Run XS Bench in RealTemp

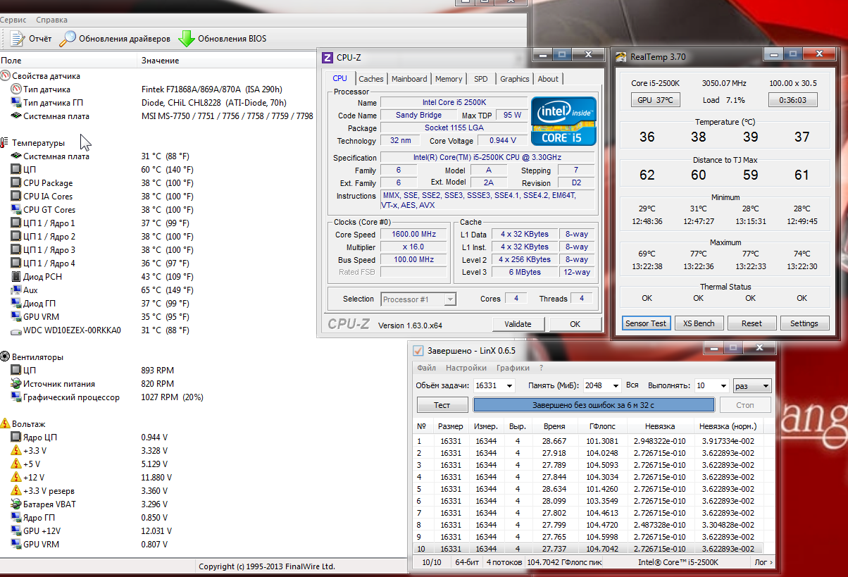pos(699,323)
